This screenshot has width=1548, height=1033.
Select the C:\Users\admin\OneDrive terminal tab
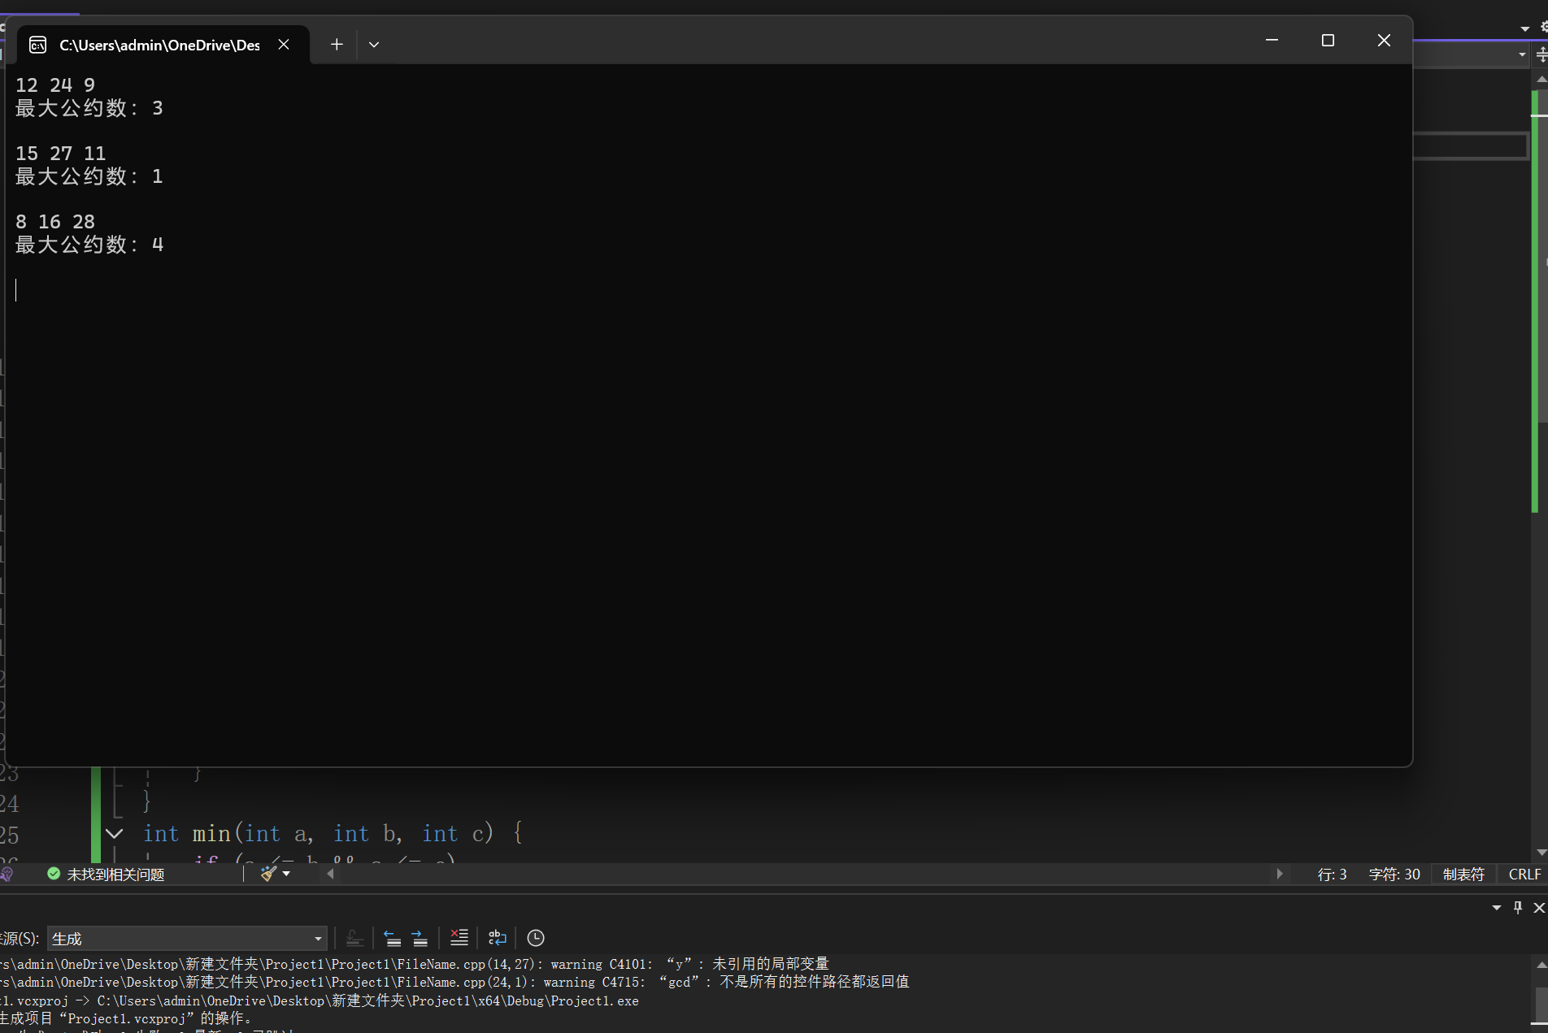(x=163, y=45)
